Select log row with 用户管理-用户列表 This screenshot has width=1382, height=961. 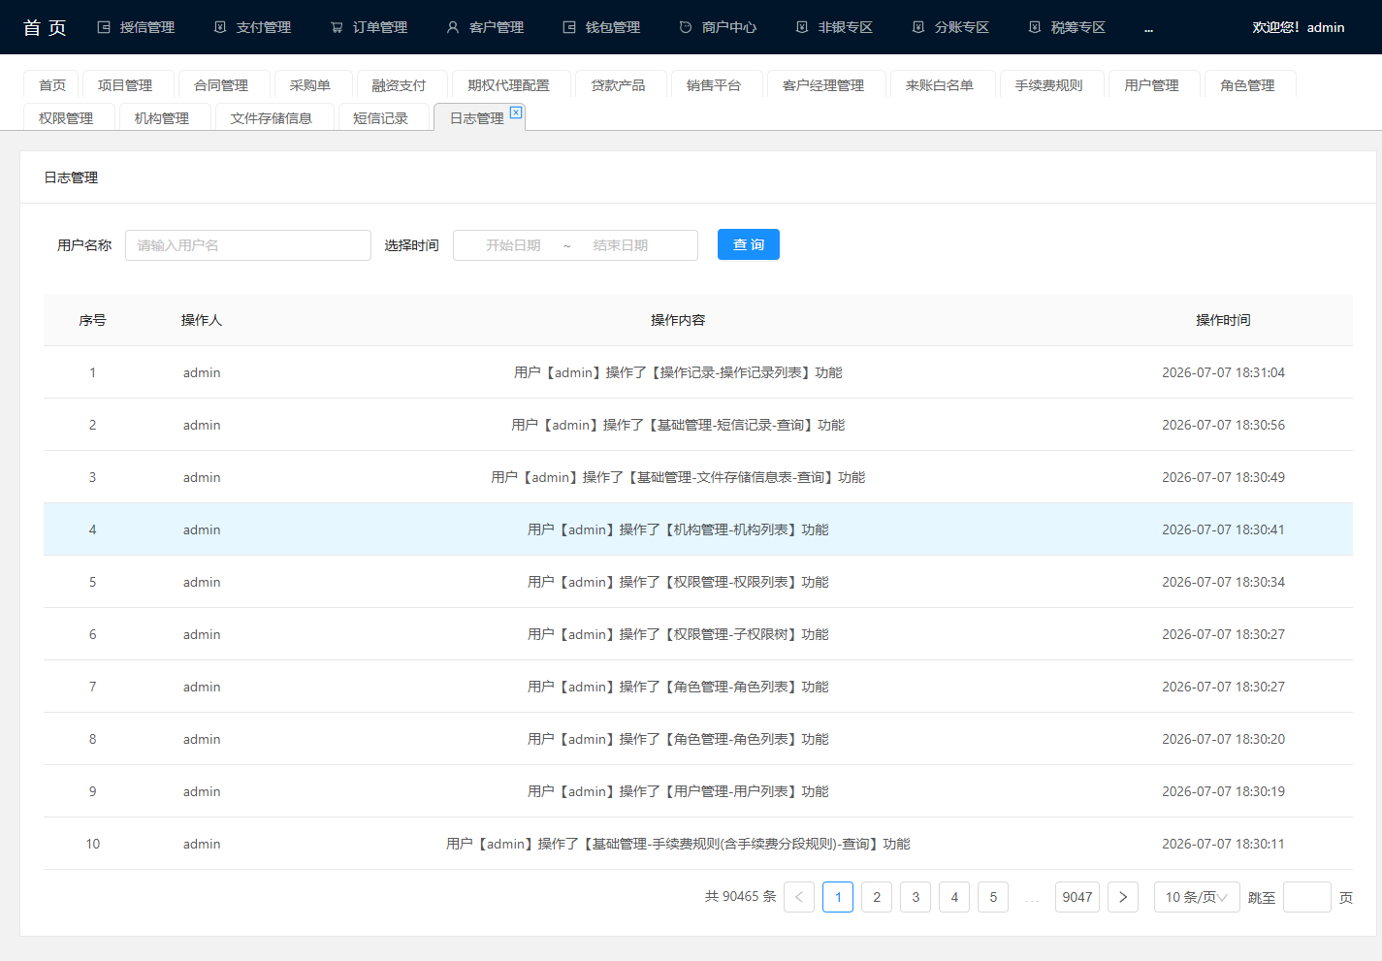tap(698, 791)
